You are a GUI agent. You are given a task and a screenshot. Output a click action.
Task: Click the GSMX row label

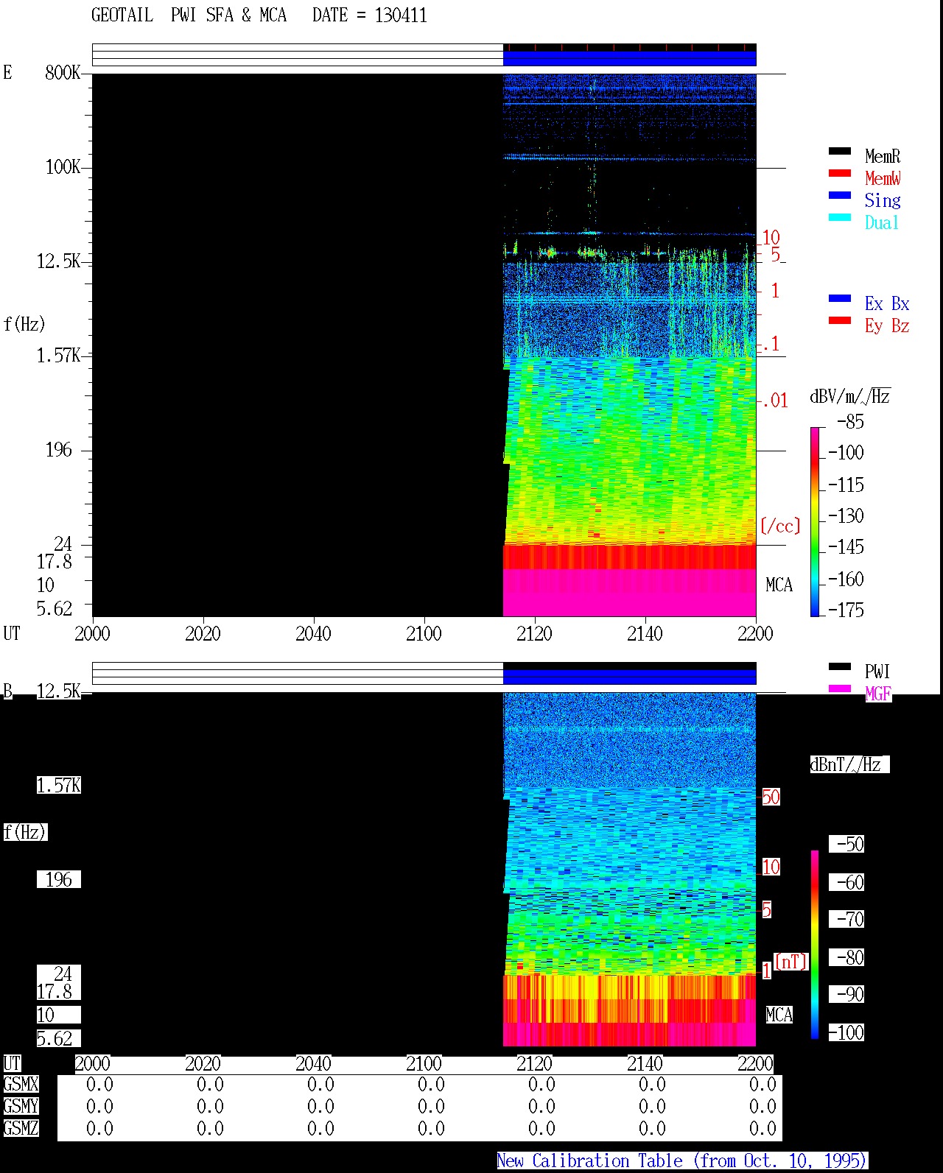tap(21, 1085)
